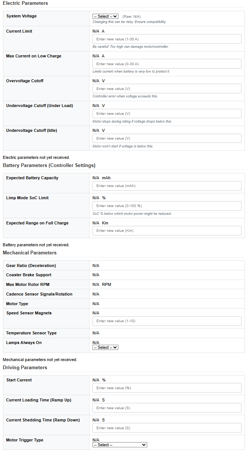Open the Lamps Always On dropdown
Screen dimensions: 246x454
pos(105,347)
